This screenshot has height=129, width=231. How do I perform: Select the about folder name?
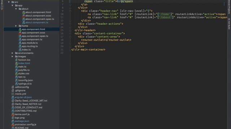(x=25, y=9)
